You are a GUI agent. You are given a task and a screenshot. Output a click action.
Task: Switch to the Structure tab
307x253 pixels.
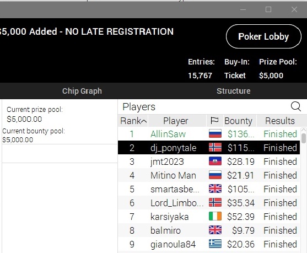(233, 91)
